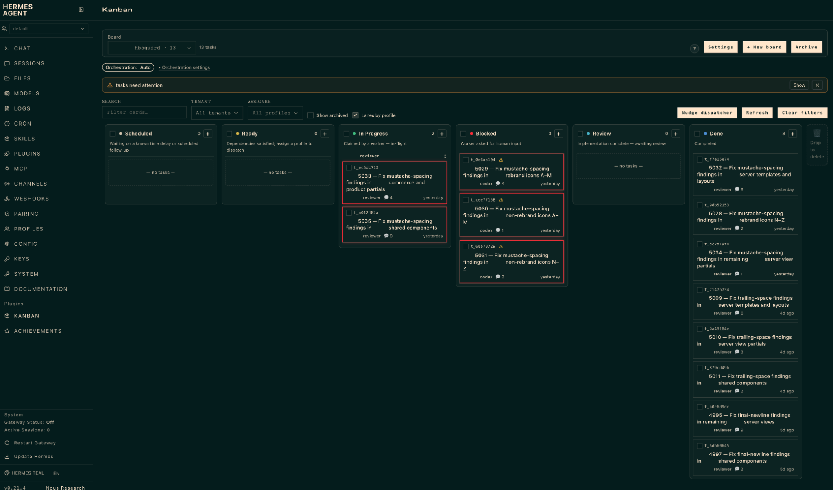The width and height of the screenshot is (833, 490).
Task: Dismiss the tasks need attention banner
Action: pos(817,85)
